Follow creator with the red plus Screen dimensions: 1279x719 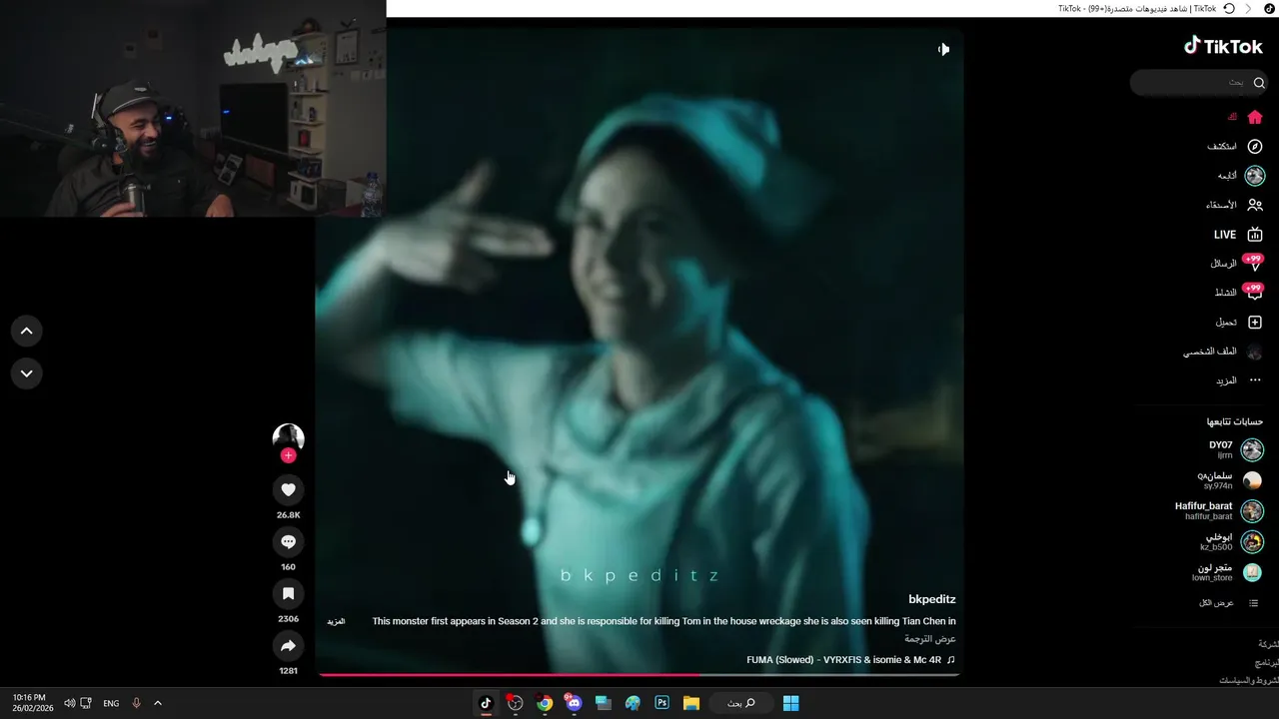click(x=288, y=455)
